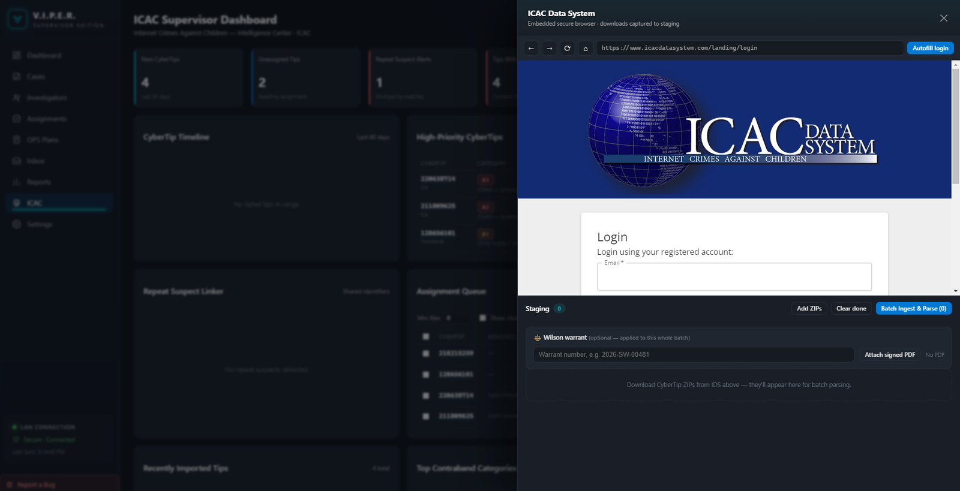Tick the checkbox beside 220638714 in Assignment Queue
This screenshot has height=491, width=960.
click(426, 395)
